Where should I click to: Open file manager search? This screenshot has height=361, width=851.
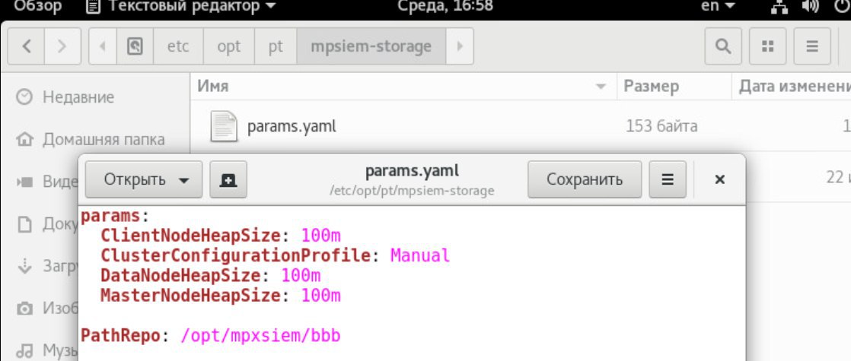[722, 46]
